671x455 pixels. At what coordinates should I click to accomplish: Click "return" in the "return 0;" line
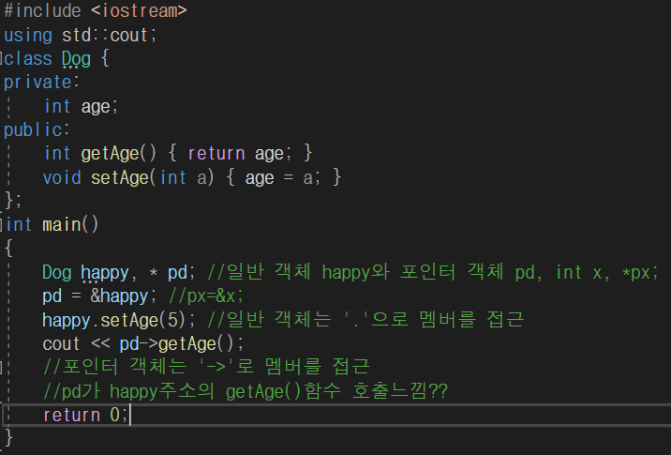coord(71,416)
